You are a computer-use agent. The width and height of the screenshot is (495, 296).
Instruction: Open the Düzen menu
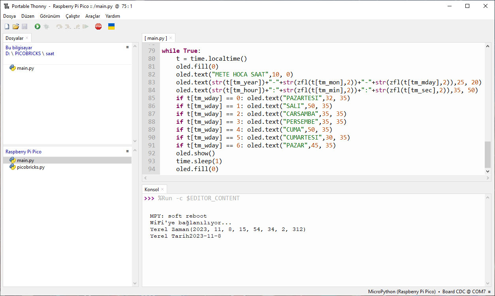(28, 16)
